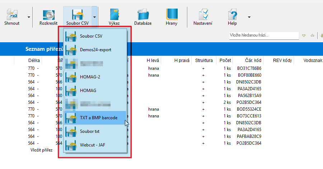Click hrana cell in BO73CCE613 row
Screen dimensions: 323x169
pyautogui.click(x=154, y=116)
